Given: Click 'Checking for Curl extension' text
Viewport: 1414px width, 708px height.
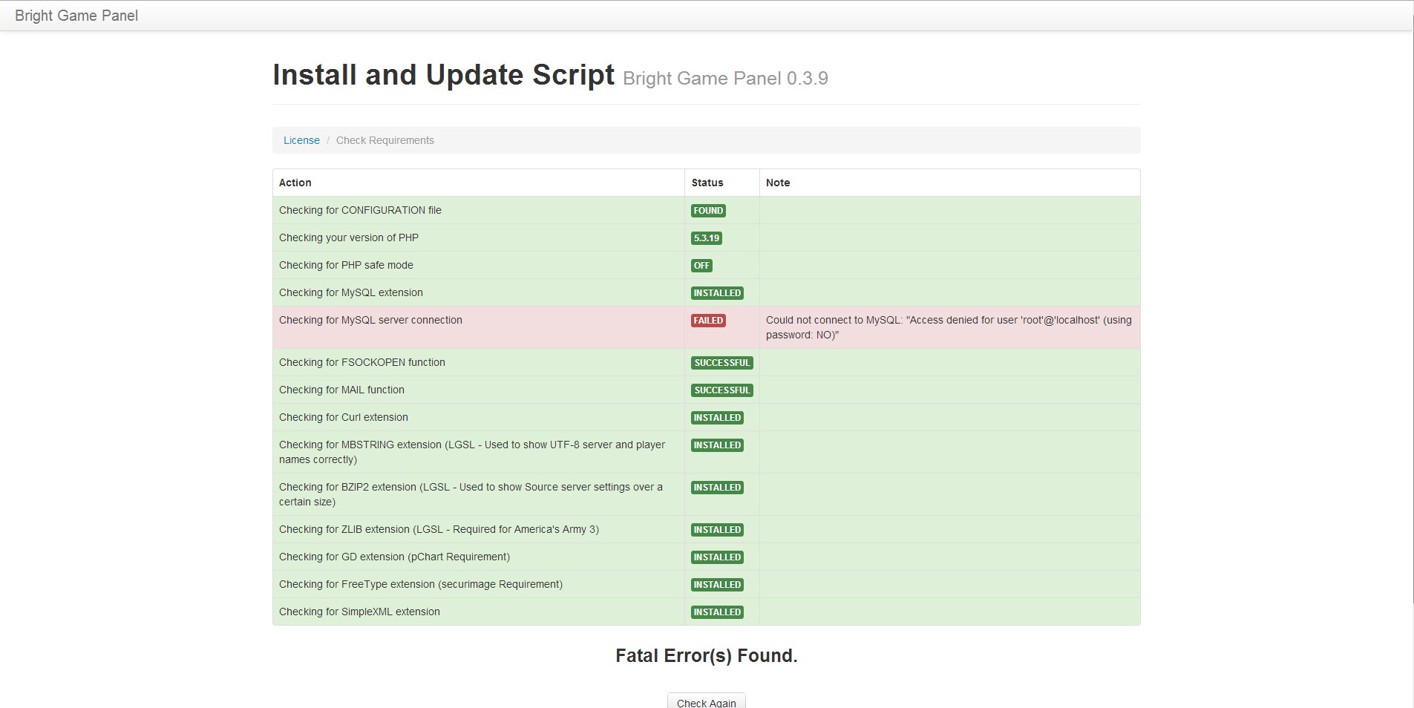Looking at the screenshot, I should point(344,417).
